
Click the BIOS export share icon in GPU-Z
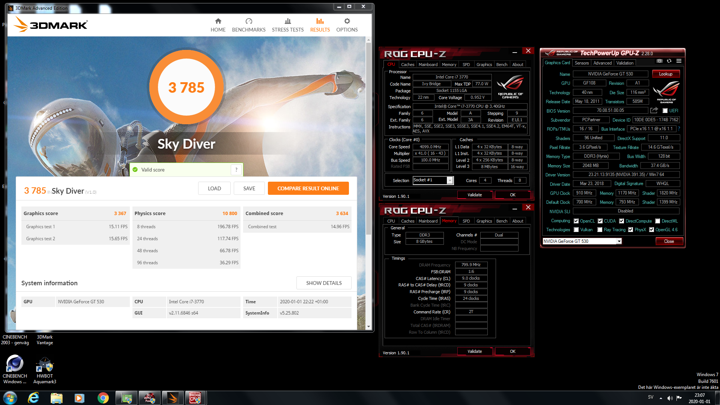coord(654,110)
